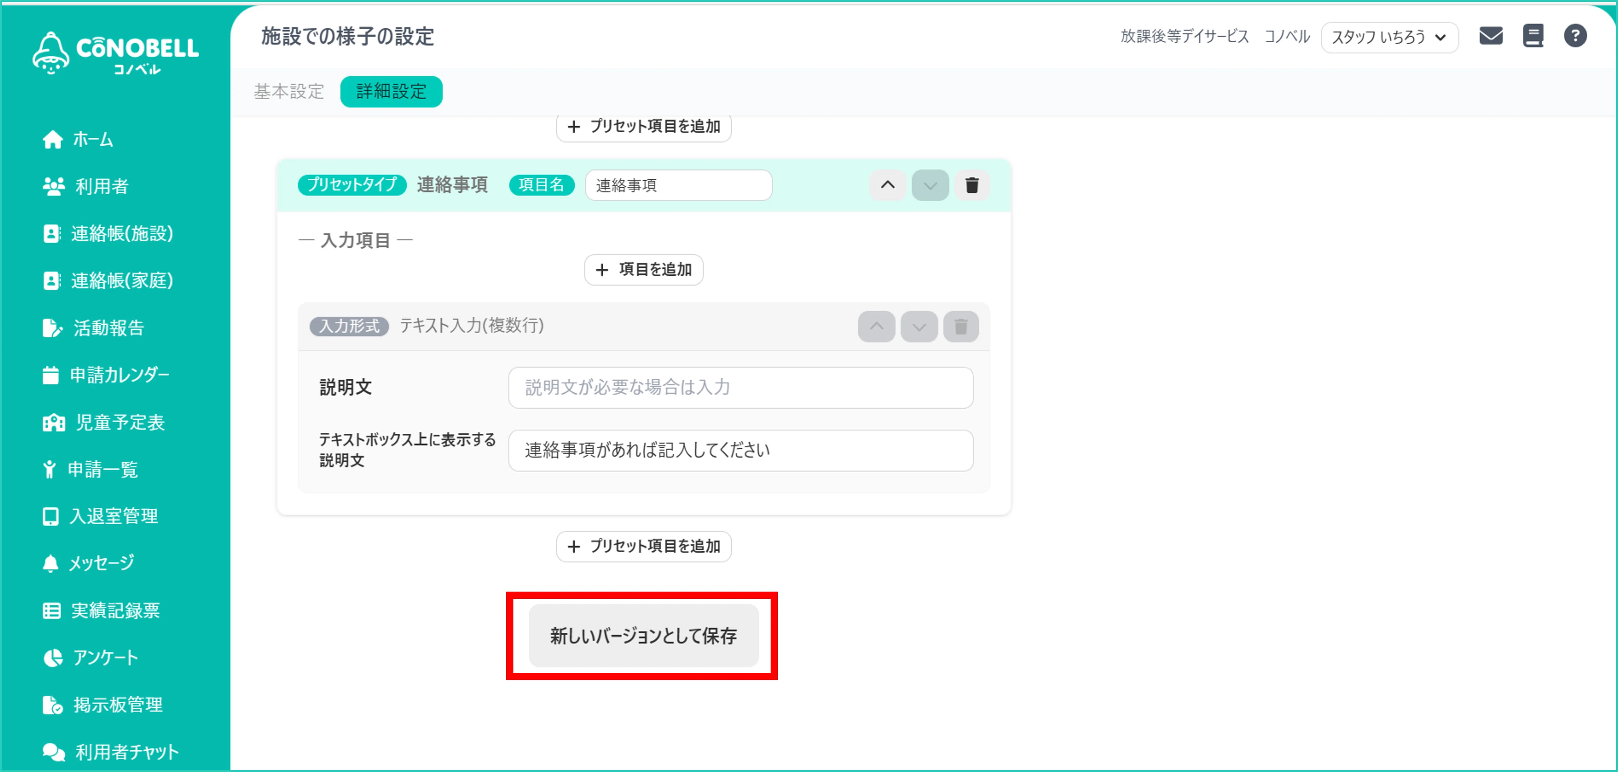Click the 活動報告 activity report icon
The width and height of the screenshot is (1618, 772).
coord(53,328)
